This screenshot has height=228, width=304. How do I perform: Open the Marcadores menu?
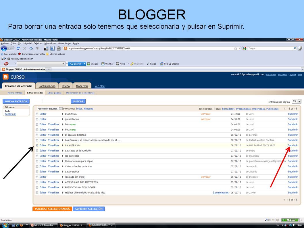pos(50,43)
